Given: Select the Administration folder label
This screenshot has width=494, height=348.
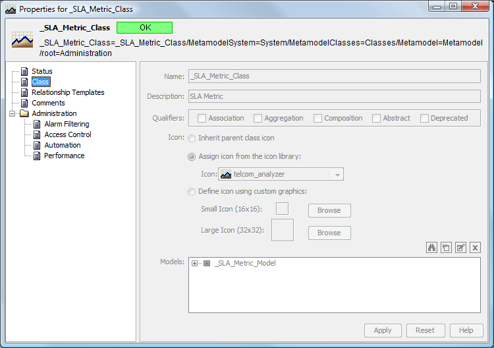Looking at the screenshot, I should click(x=54, y=113).
